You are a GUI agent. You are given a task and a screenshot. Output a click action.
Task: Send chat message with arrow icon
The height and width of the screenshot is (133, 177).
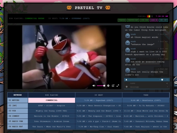point(167,87)
